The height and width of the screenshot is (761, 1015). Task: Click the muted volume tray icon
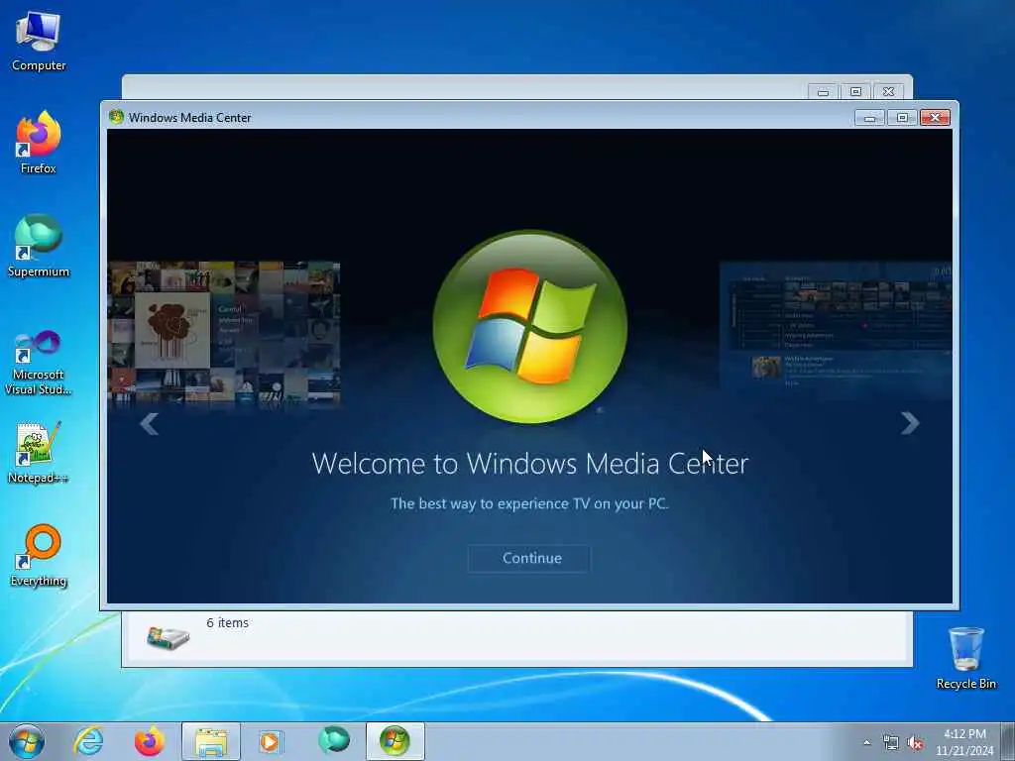915,743
